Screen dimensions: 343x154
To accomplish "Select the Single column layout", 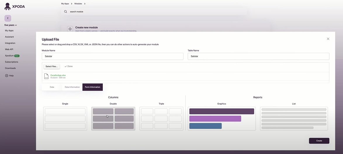I will [65, 119].
